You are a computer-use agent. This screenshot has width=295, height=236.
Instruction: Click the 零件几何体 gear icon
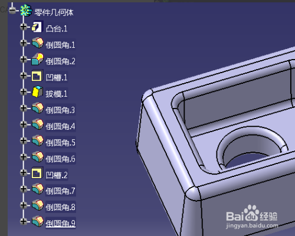pos(26,10)
